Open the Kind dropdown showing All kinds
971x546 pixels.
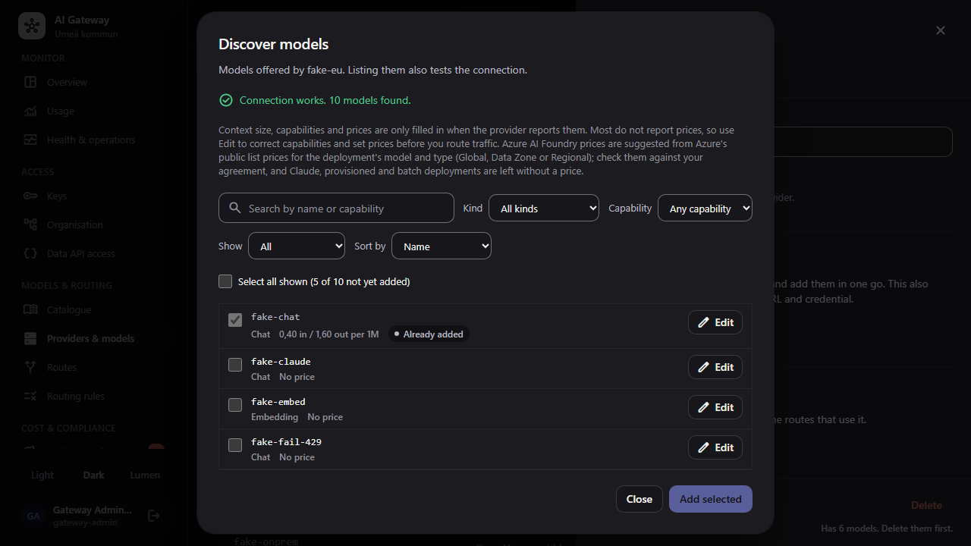pos(544,208)
